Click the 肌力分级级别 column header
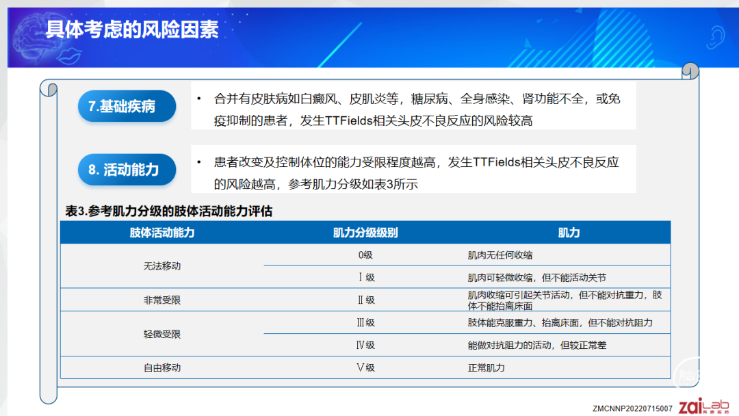The height and width of the screenshot is (416, 739). 365,233
